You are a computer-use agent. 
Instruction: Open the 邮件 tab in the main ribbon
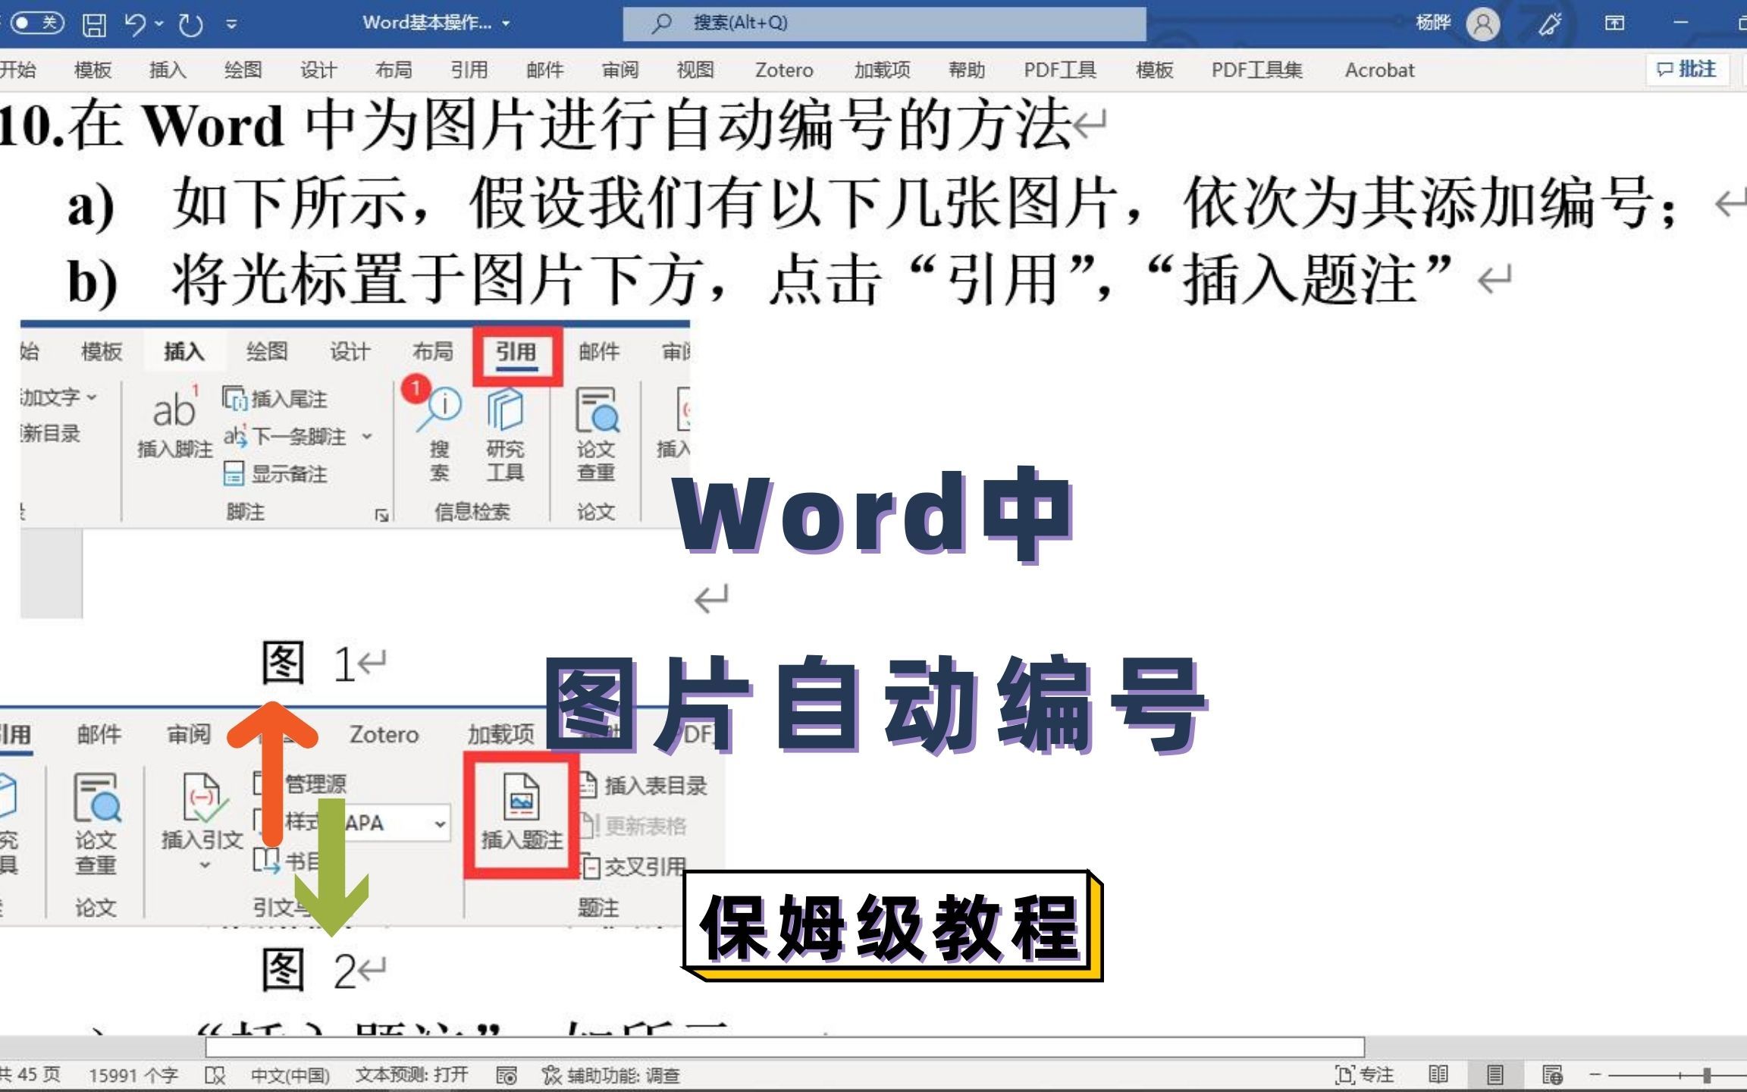pos(544,70)
